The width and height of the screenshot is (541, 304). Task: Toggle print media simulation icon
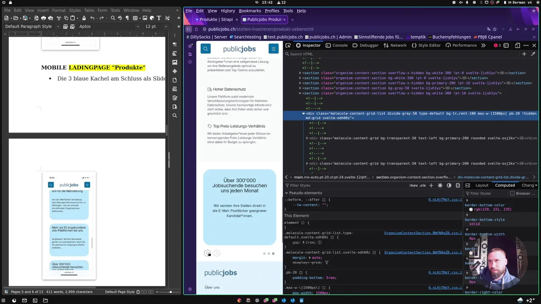458,185
